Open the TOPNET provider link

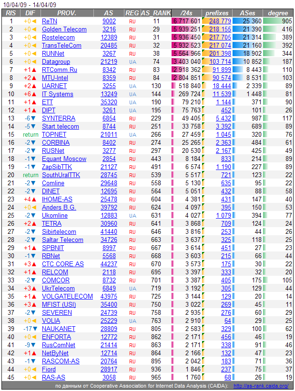(x=54, y=135)
